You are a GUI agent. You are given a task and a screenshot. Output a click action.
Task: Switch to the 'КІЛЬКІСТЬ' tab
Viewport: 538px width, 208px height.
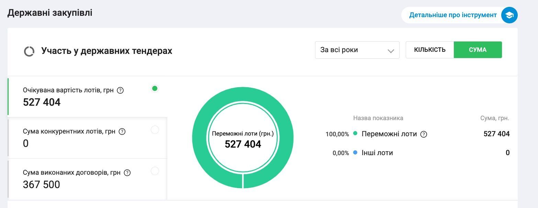(430, 50)
